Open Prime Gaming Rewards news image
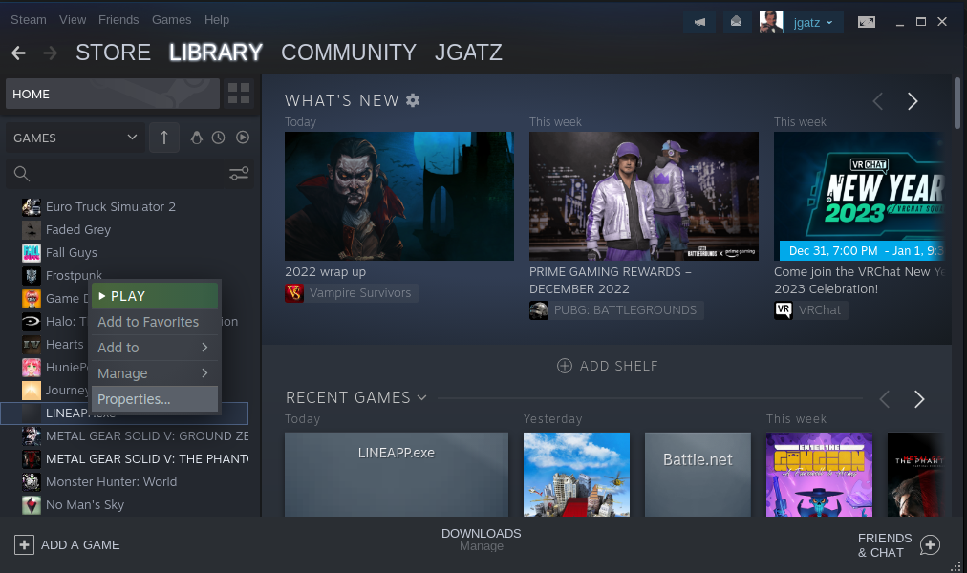Viewport: 967px width, 573px height. click(x=644, y=196)
